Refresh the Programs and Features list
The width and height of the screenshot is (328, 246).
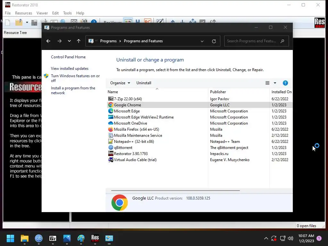coord(214,41)
